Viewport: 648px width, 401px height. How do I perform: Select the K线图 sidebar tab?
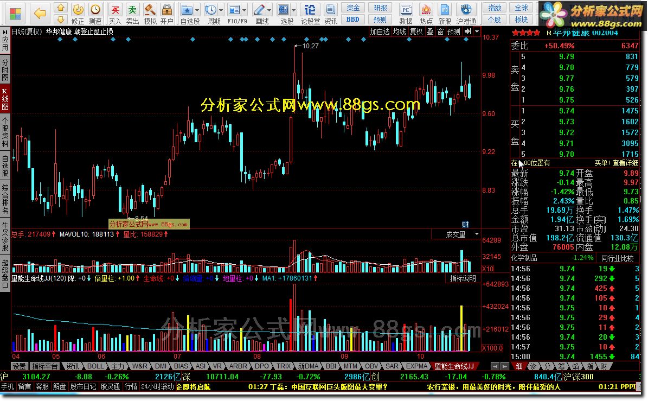(x=5, y=99)
